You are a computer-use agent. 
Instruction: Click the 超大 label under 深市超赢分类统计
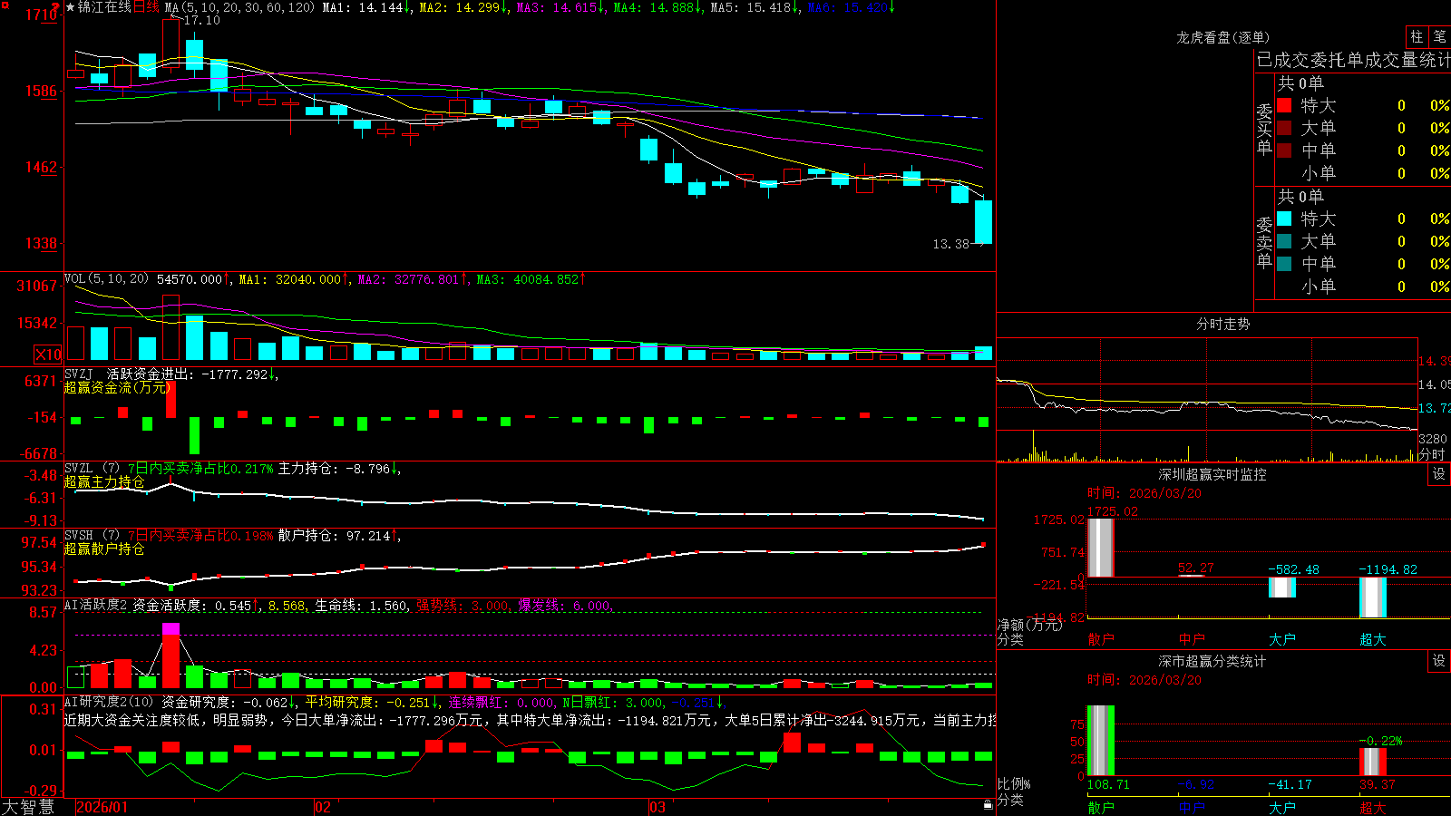click(x=1372, y=807)
